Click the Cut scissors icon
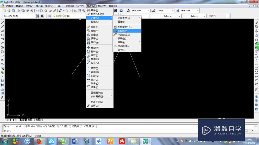This screenshot has height=145, width=259. (38, 11)
